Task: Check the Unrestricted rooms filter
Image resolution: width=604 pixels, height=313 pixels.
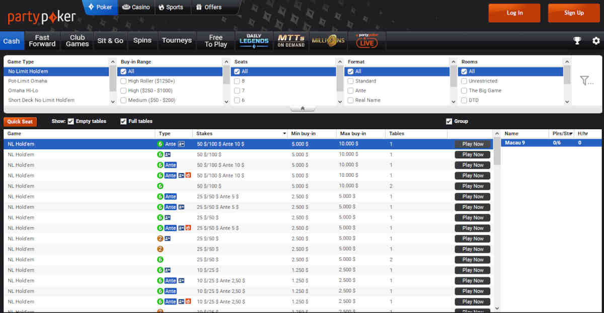Action: pyautogui.click(x=465, y=81)
